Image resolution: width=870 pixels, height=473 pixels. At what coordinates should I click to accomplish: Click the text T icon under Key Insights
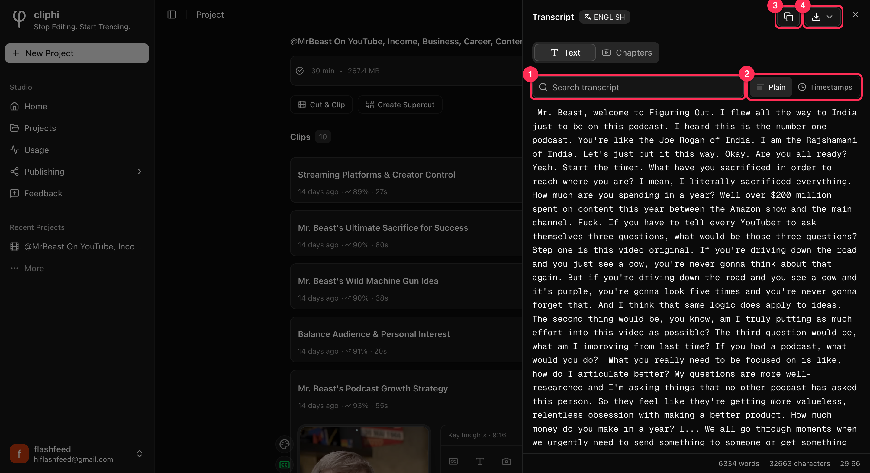pyautogui.click(x=480, y=461)
